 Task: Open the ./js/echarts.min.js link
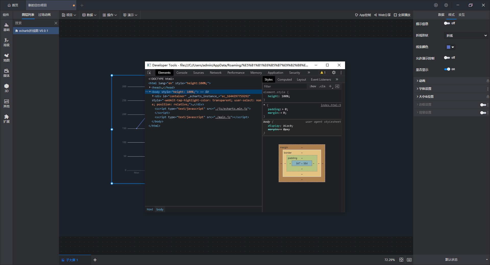coord(231,109)
